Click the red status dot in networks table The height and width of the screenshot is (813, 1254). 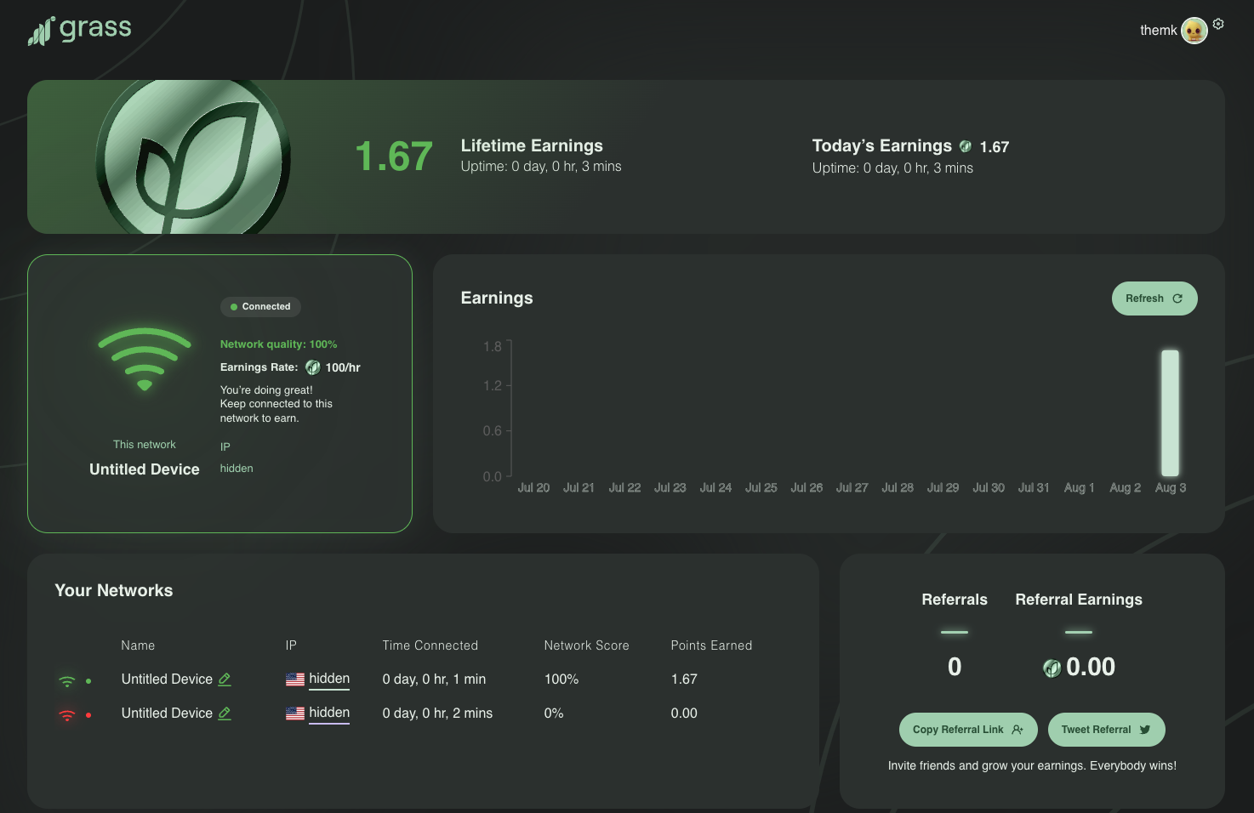tap(88, 715)
